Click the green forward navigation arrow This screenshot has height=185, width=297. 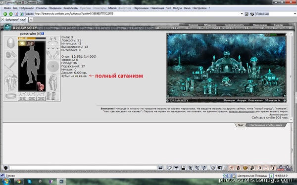click(11, 14)
